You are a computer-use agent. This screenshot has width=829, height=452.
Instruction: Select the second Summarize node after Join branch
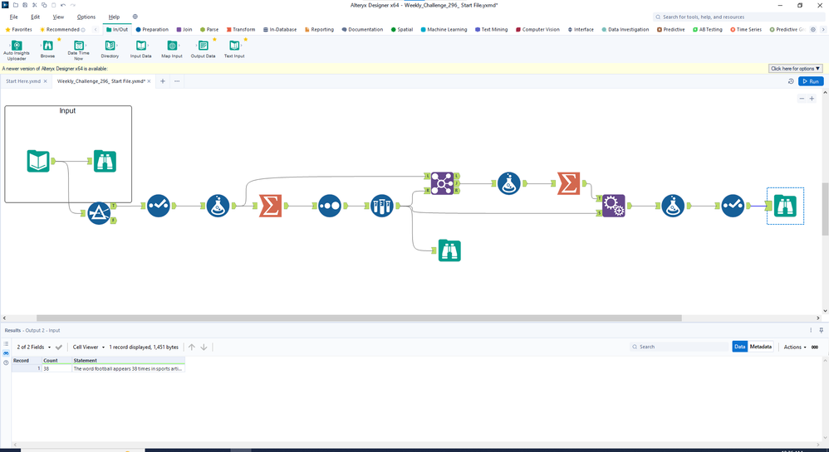point(568,183)
